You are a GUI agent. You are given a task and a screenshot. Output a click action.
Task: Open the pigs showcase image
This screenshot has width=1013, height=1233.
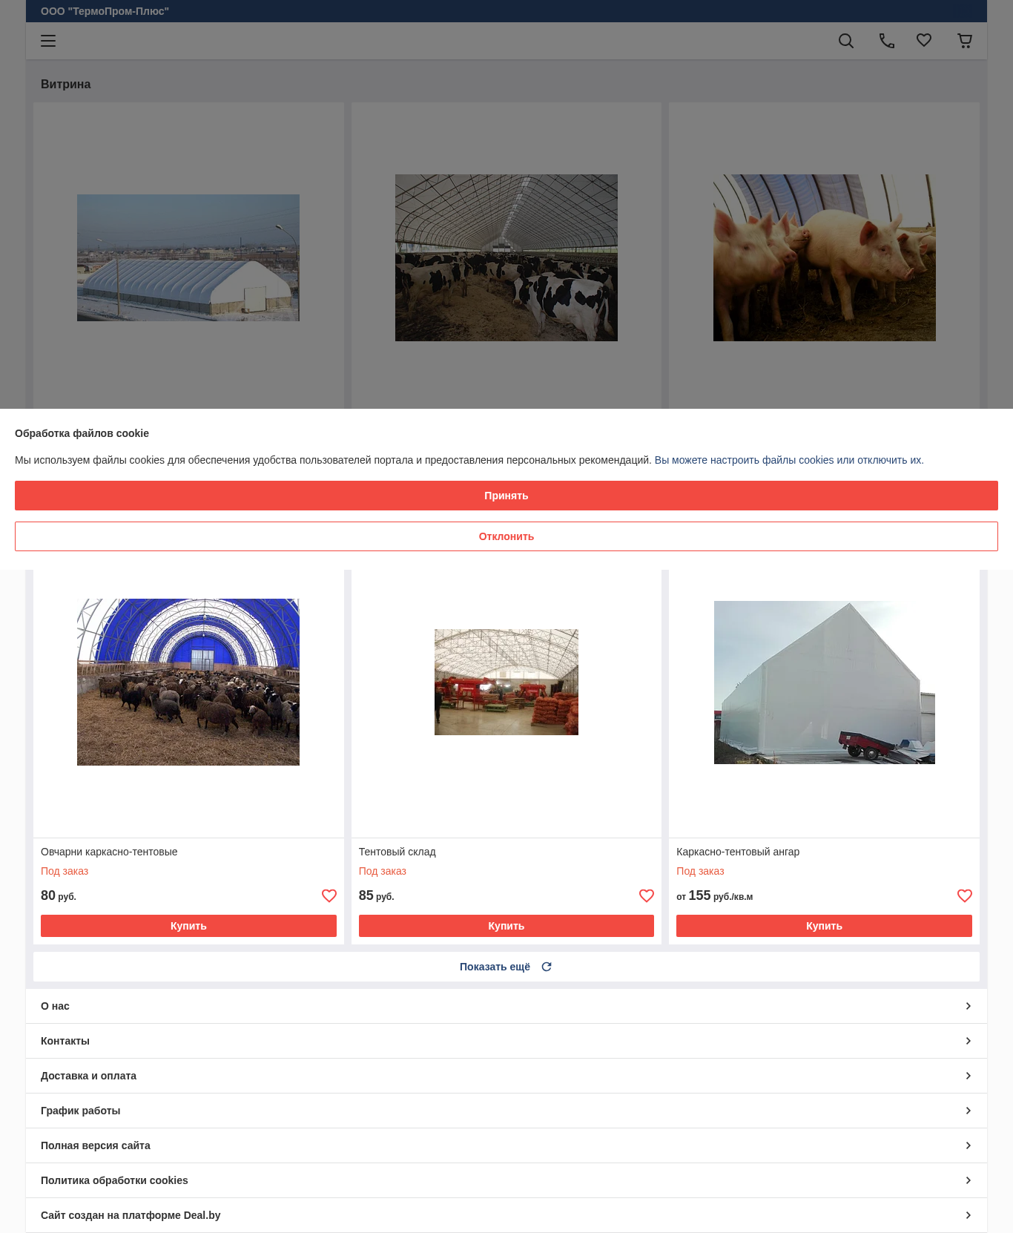(x=824, y=257)
